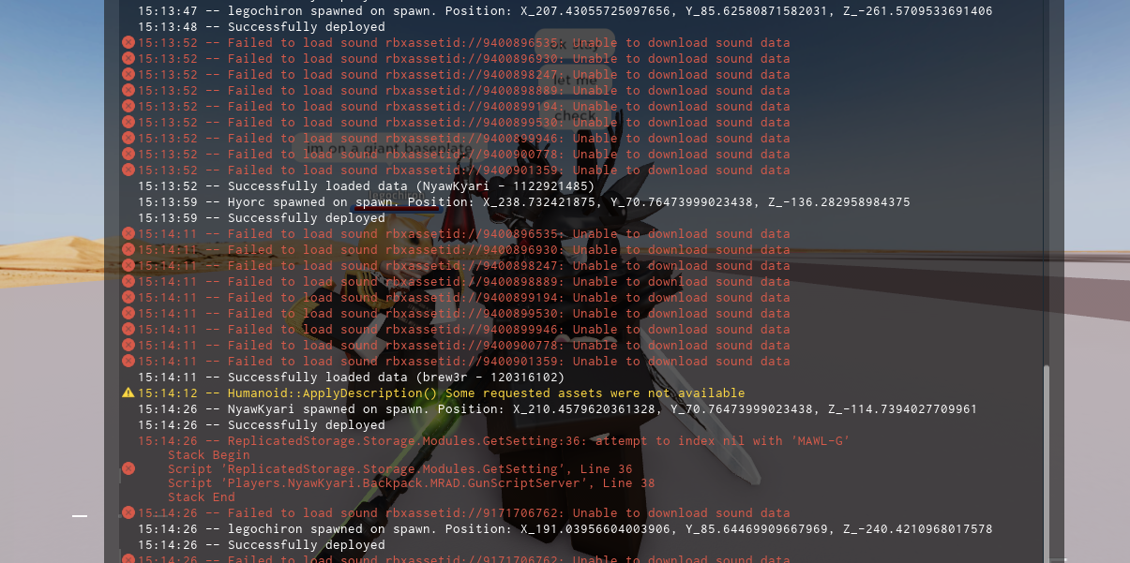1130x563 pixels.
Task: Click the error icon for sound 9400896930 at 15:13:52
Action: pyautogui.click(x=128, y=58)
